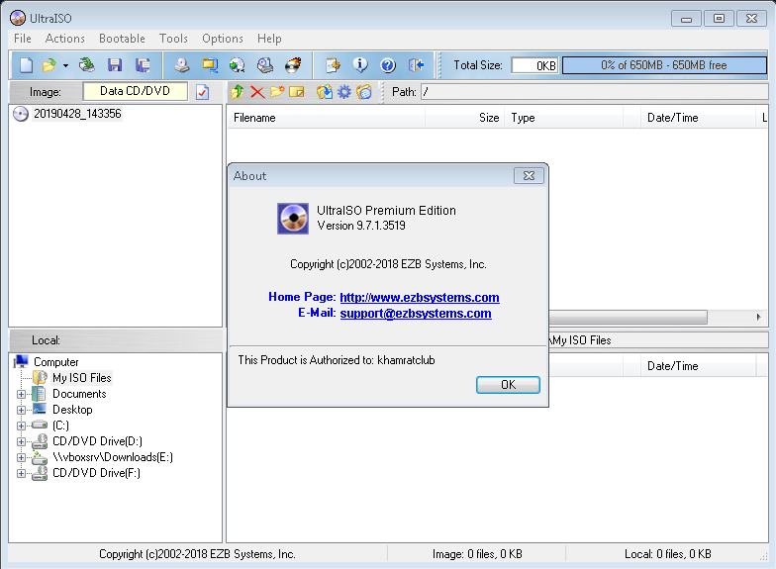The width and height of the screenshot is (776, 569).
Task: Select the Documents folder in Local tree
Action: pyautogui.click(x=79, y=394)
